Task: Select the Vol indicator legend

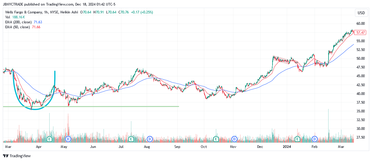Action: click(7, 17)
